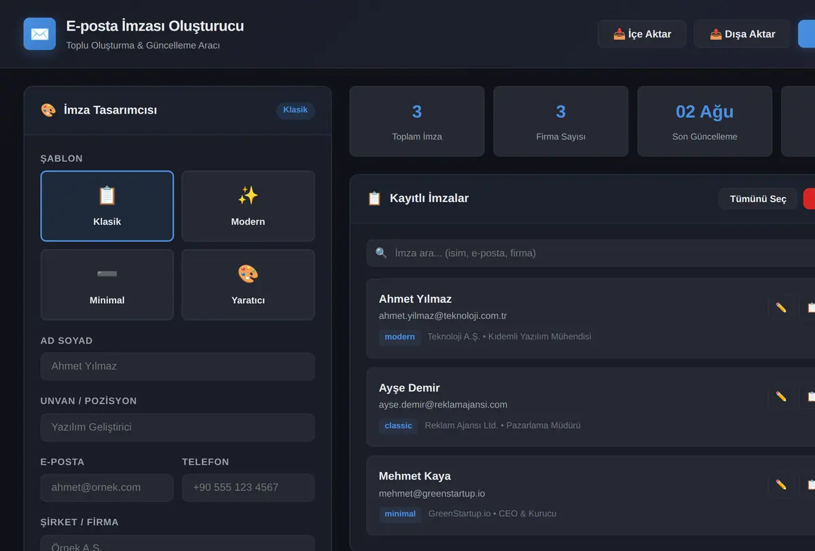
Task: Click the Toplam İmza stat card
Action: [x=417, y=122]
